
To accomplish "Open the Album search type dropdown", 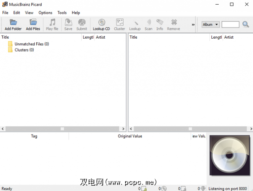I will [210, 24].
